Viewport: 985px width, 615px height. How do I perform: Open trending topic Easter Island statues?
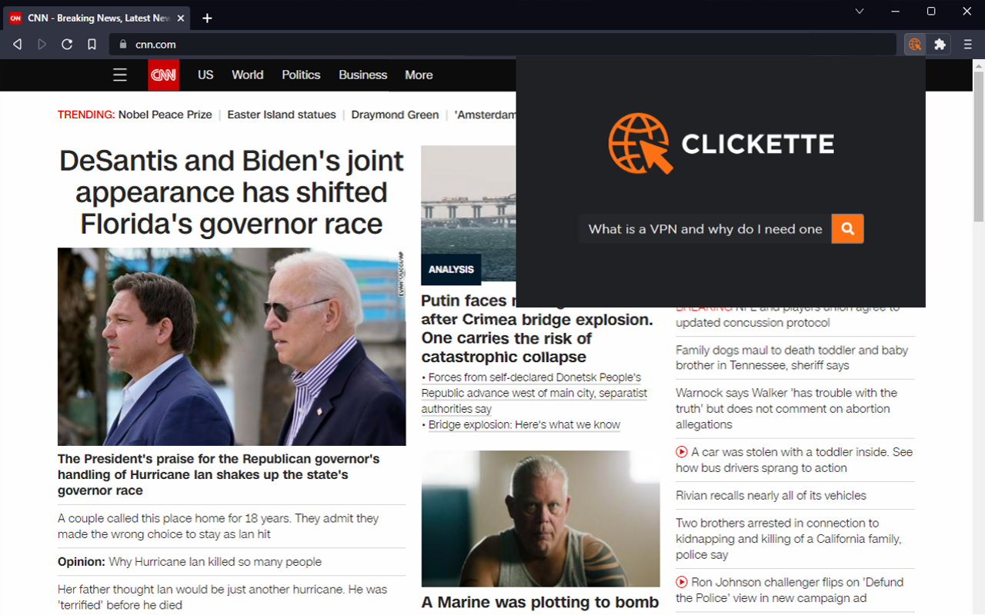click(x=282, y=115)
